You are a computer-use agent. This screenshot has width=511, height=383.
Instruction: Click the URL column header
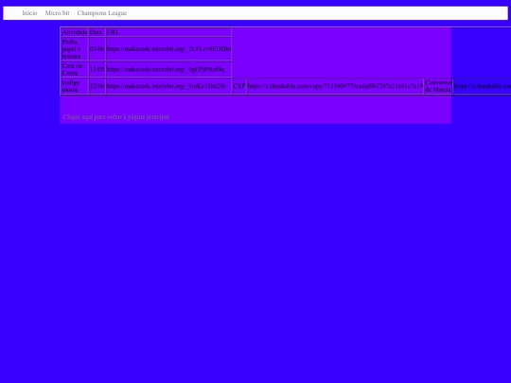[x=168, y=32]
